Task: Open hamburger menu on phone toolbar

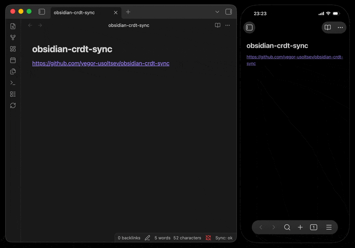Action: 329,227
